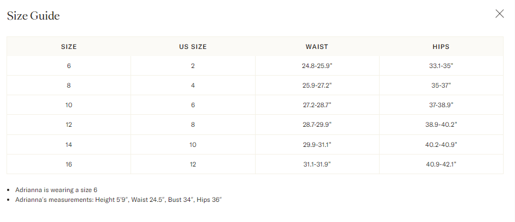
Task: Click size 12 in the SIZE column
Action: (x=69, y=125)
